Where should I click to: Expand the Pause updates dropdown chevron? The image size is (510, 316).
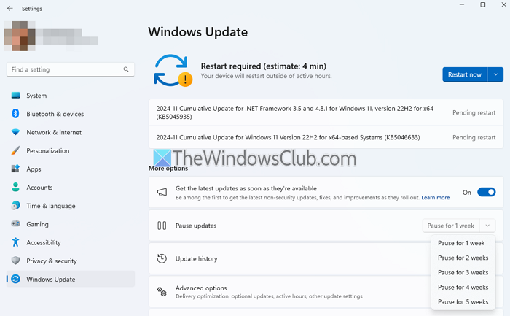point(487,226)
